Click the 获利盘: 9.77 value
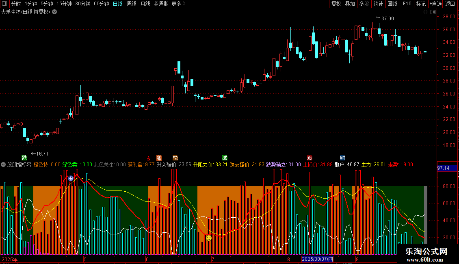The height and width of the screenshot is (264, 459). [x=141, y=165]
